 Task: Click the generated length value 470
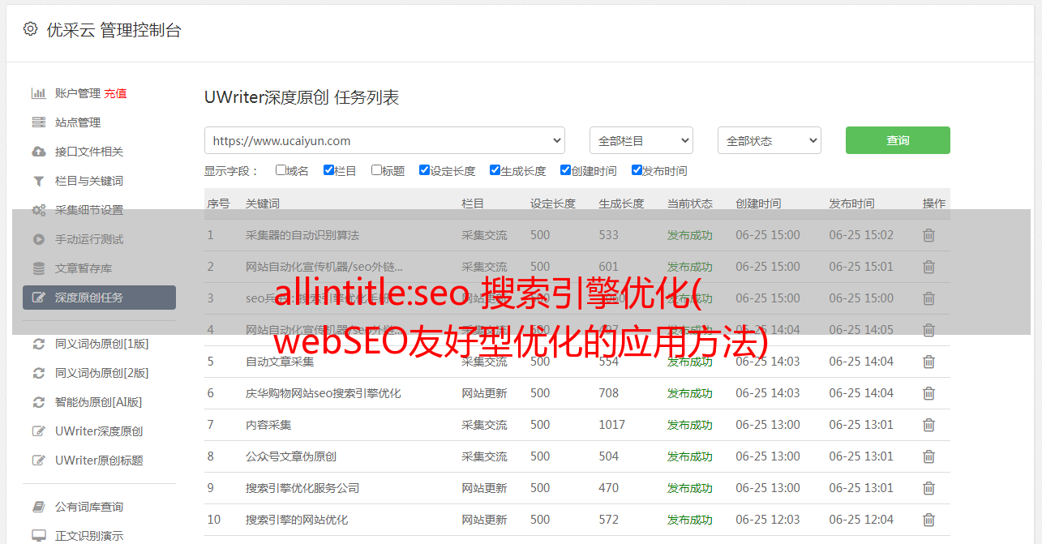[609, 488]
